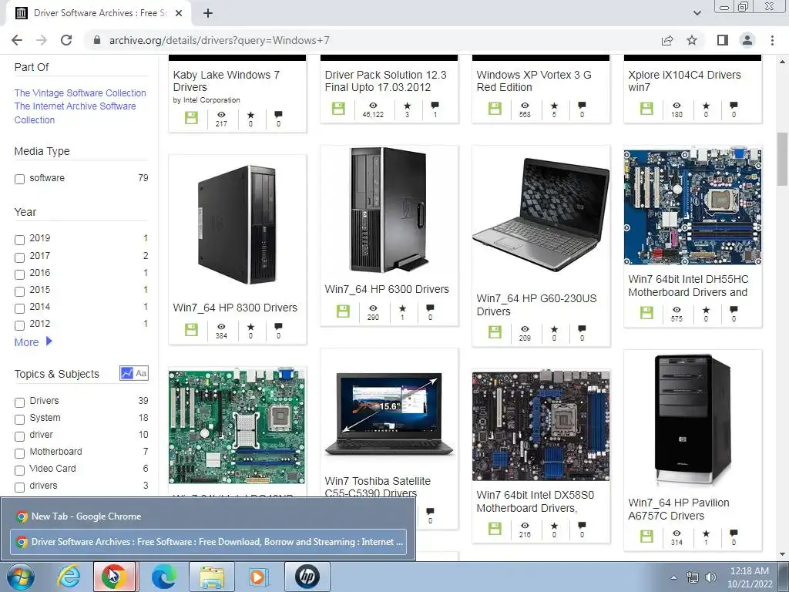This screenshot has height=592, width=789.
Task: Check the Motherboard topic checkbox
Action: point(19,453)
